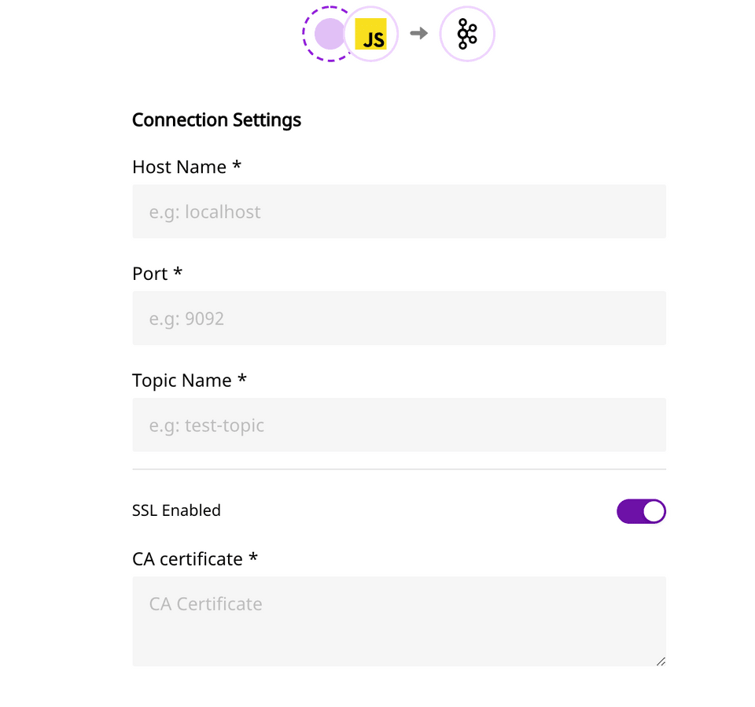Click into the Port field
The height and width of the screenshot is (707, 755).
(x=399, y=319)
